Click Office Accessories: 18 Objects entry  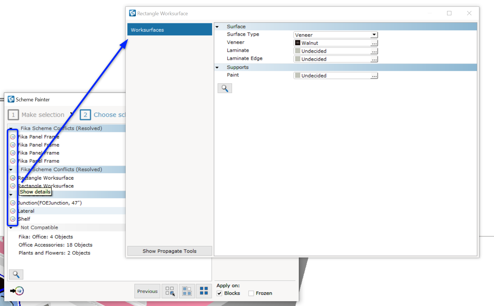(55, 245)
